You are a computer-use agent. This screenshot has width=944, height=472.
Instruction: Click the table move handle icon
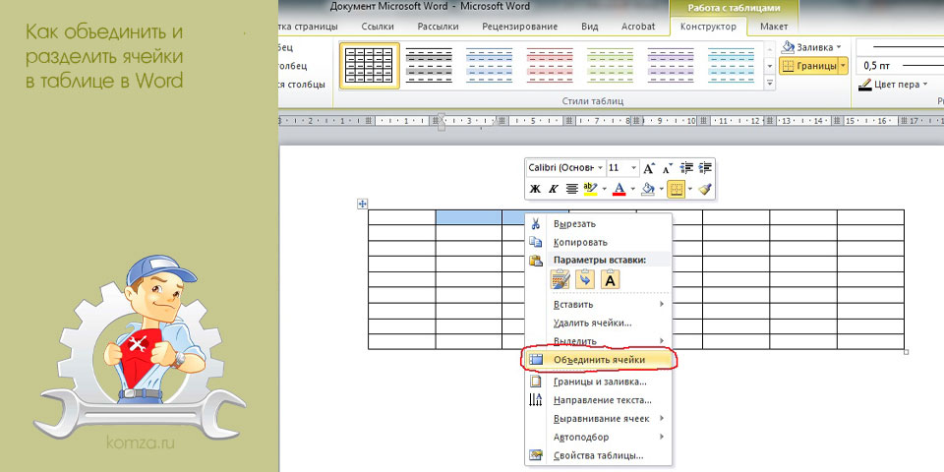363,205
